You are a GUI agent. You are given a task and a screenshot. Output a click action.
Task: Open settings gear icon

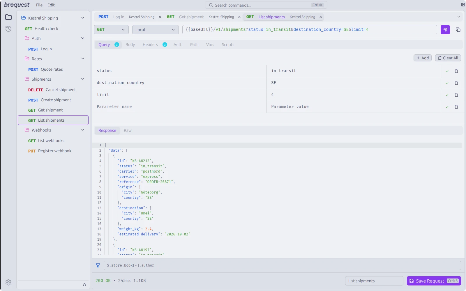click(8, 282)
